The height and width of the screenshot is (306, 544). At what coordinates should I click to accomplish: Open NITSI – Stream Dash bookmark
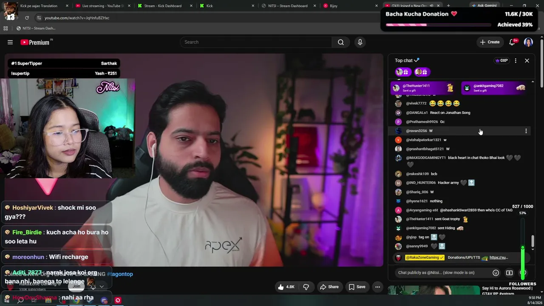(36, 28)
